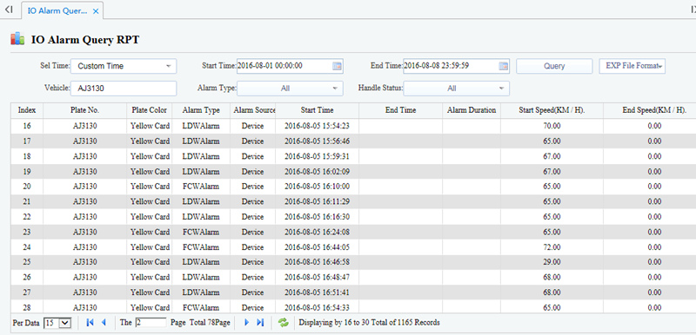The image size is (696, 335).
Task: Go to first page of results
Action: [90, 323]
